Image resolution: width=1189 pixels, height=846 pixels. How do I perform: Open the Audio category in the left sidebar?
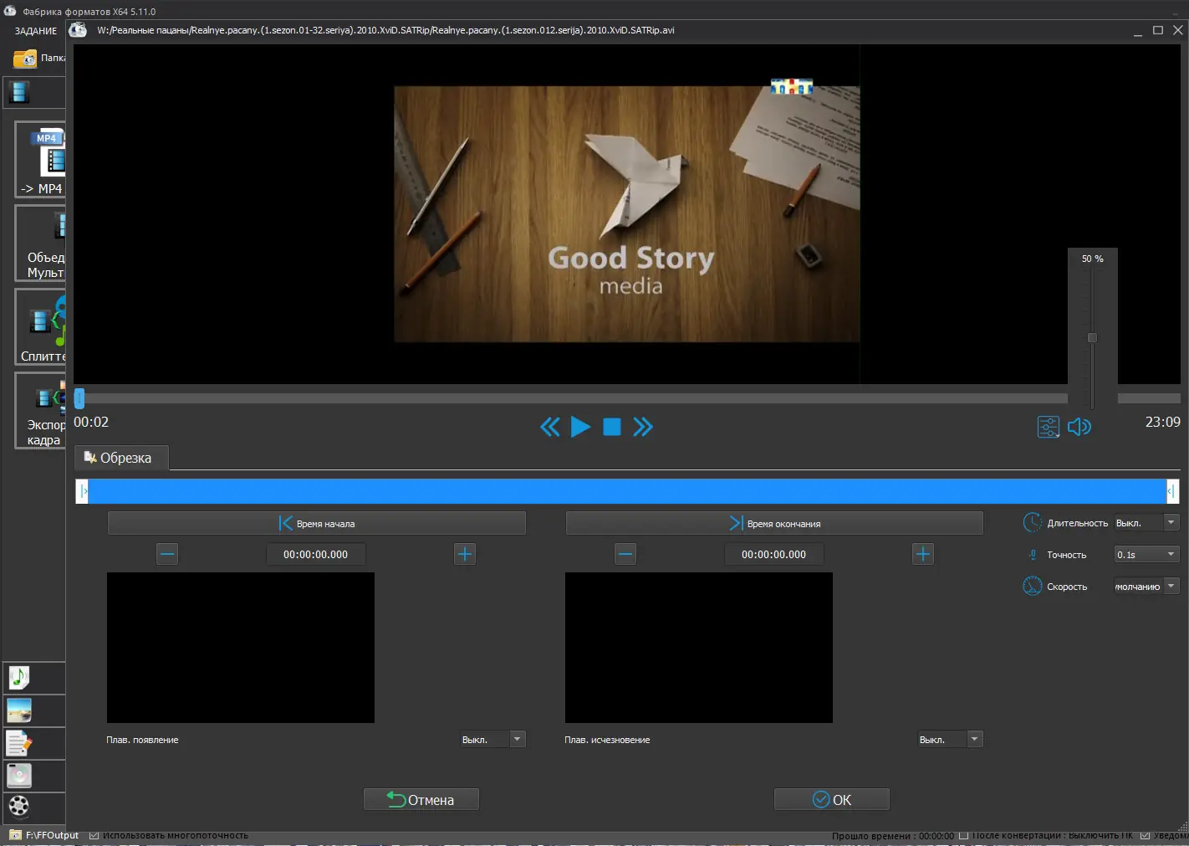point(19,677)
